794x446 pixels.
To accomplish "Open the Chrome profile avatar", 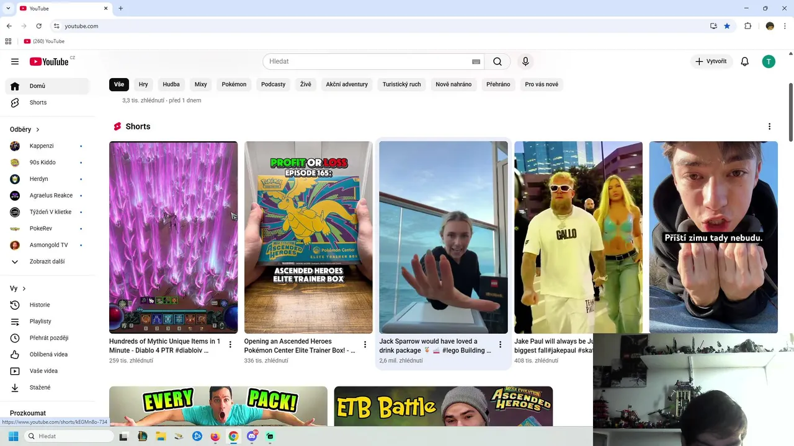I will coord(770,26).
